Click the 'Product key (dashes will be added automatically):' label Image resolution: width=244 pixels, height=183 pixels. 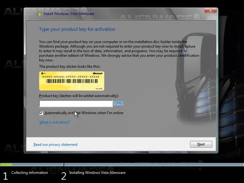(x=79, y=96)
